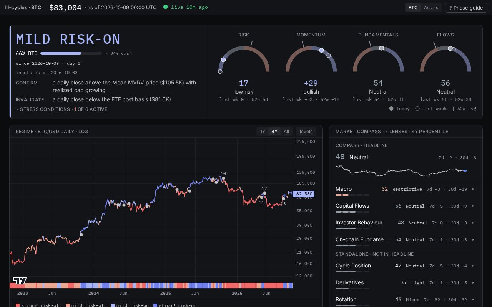Viewport: 492px width, 307px height.
Task: Set chart range to All
Action: (286, 132)
